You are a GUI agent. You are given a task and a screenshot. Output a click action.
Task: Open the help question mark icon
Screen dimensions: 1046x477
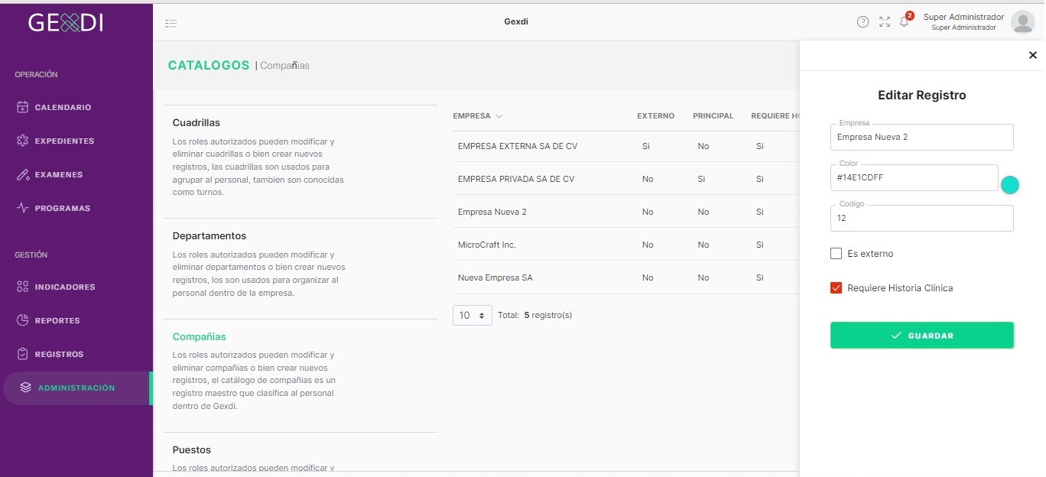coord(862,22)
